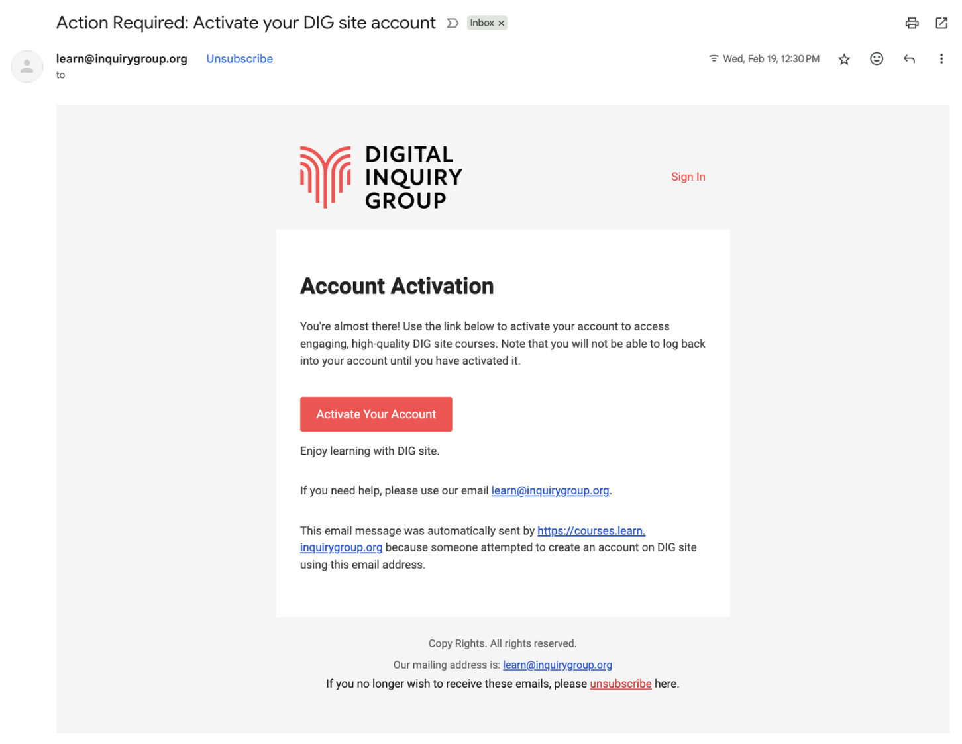Reply to the message using the reply arrow
The image size is (962, 744).
tap(909, 58)
